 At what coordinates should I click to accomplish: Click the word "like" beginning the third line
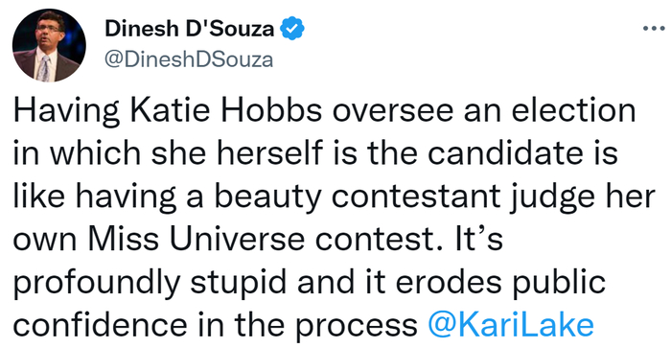[x=40, y=196]
